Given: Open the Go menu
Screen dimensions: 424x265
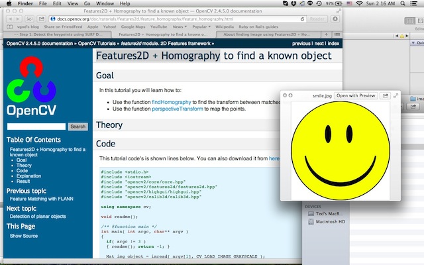Looking at the screenshot, I should (87, 3).
